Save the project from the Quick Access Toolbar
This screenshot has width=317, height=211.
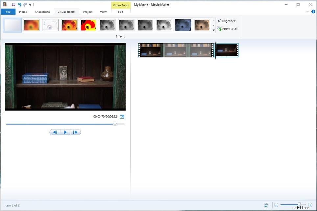[x=13, y=4]
